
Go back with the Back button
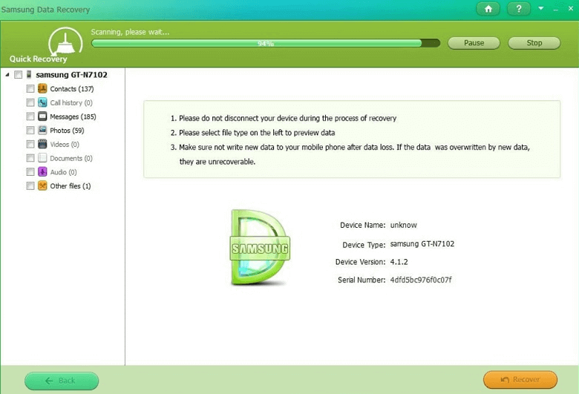pos(62,381)
